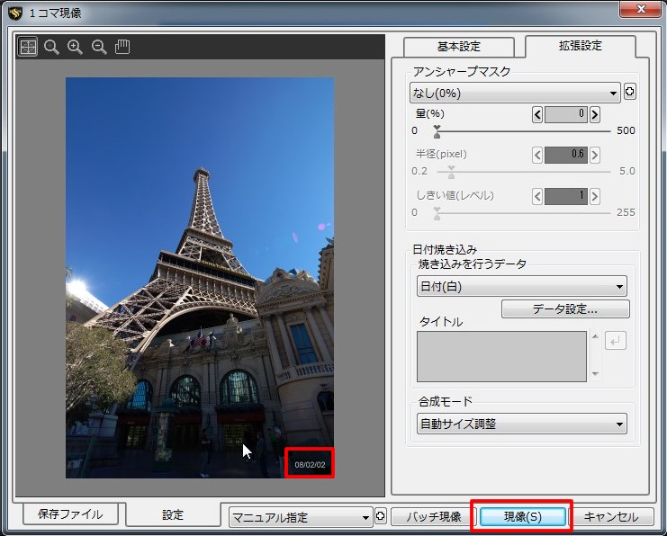Increase しきい値(レベル) with right arrow
Screen dimensions: 667x536
click(595, 196)
